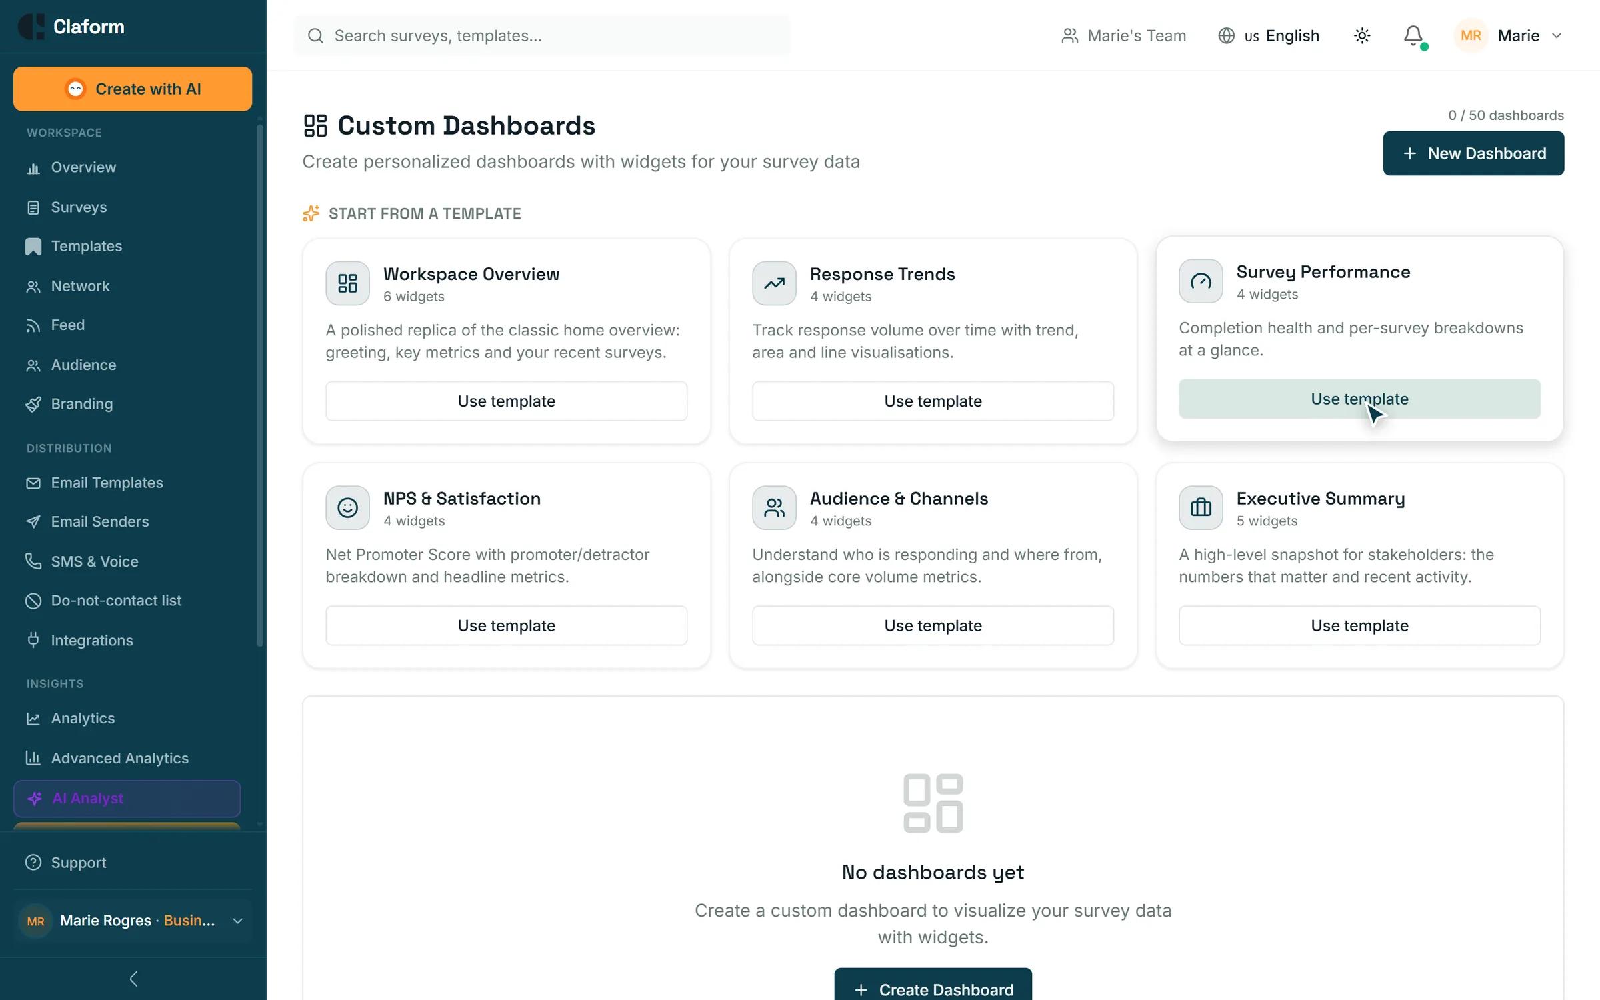
Task: Open Feed in the sidebar
Action: pyautogui.click(x=127, y=325)
